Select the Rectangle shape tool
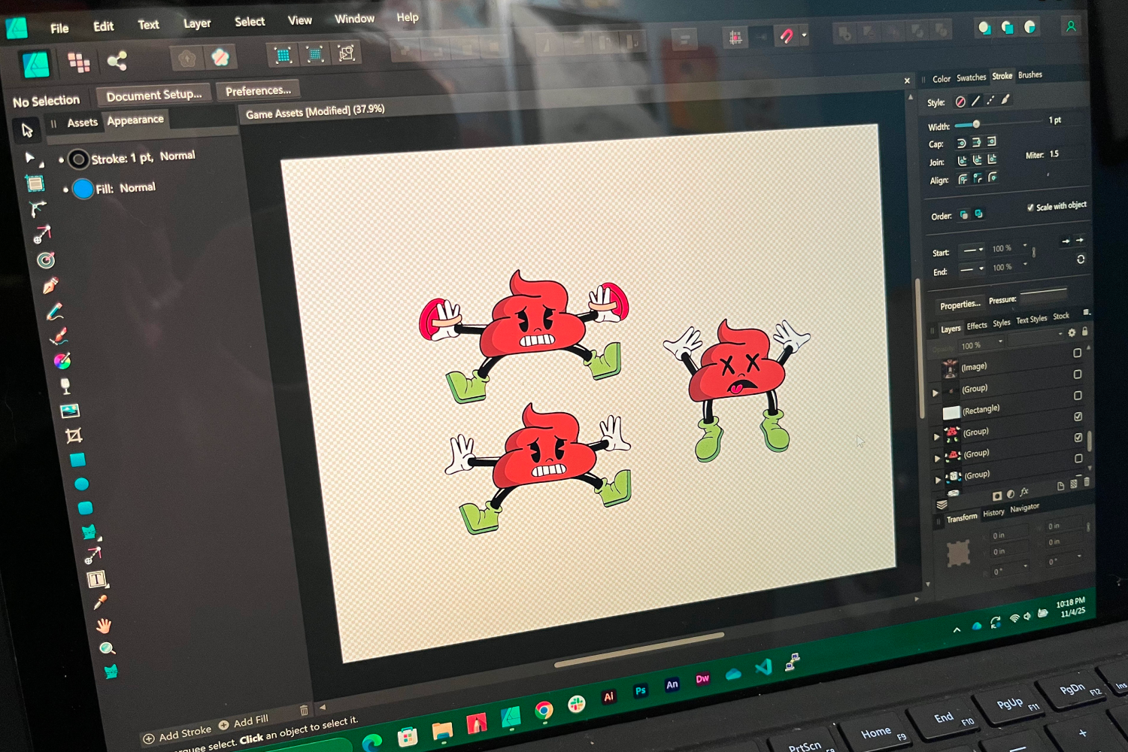The width and height of the screenshot is (1128, 752). [x=77, y=459]
